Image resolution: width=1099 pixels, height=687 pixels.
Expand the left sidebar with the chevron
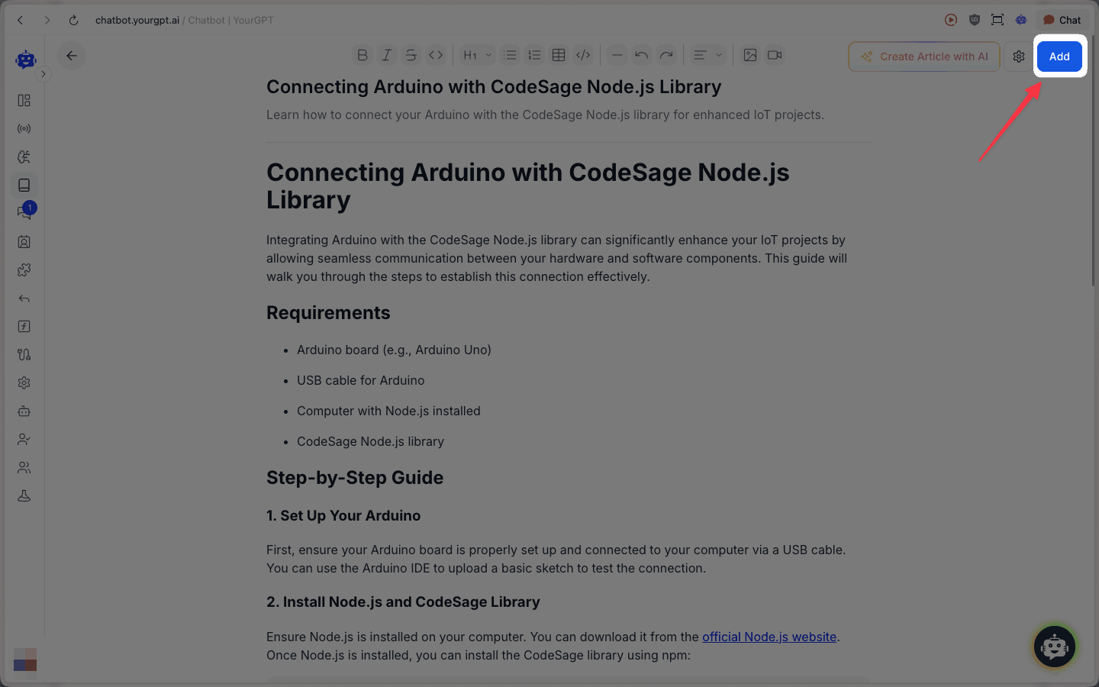[44, 74]
